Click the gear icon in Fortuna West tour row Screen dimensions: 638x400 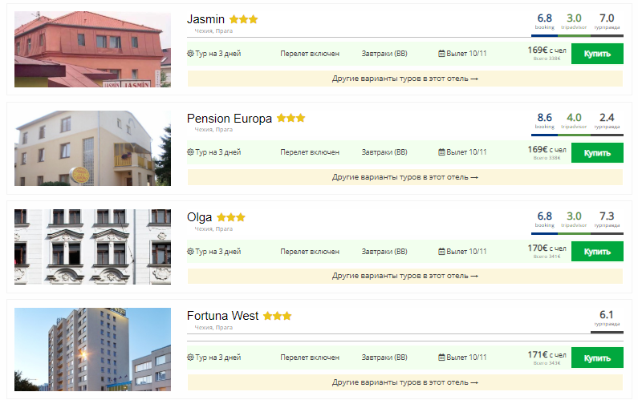[x=190, y=358]
